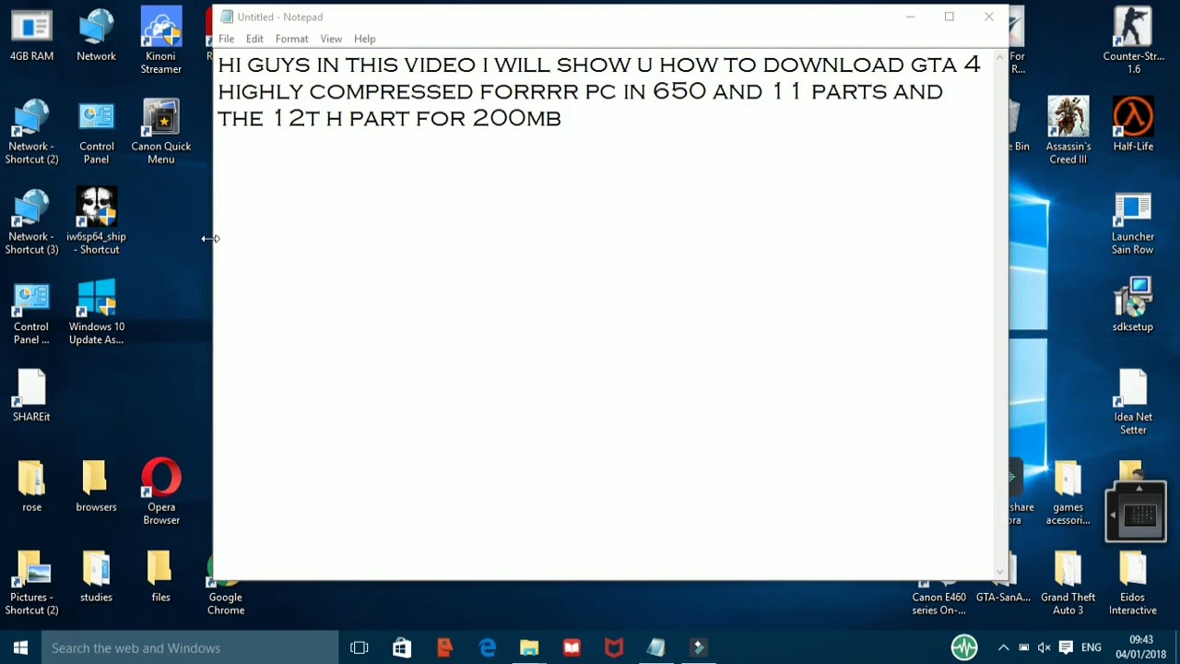Select the Pictures - Shortcut (2) icon

[x=31, y=584]
